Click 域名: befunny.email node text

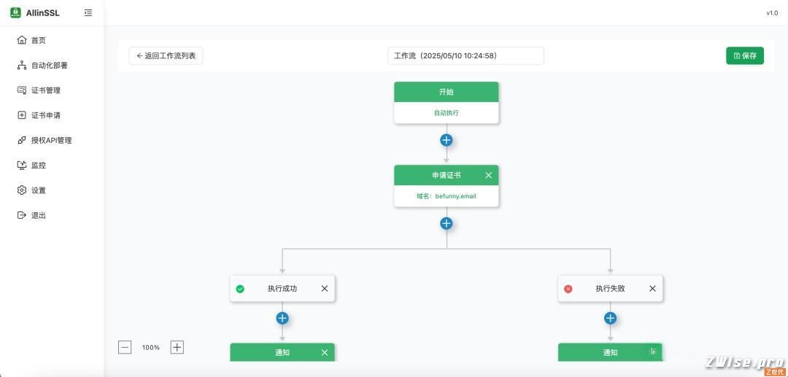click(x=447, y=196)
